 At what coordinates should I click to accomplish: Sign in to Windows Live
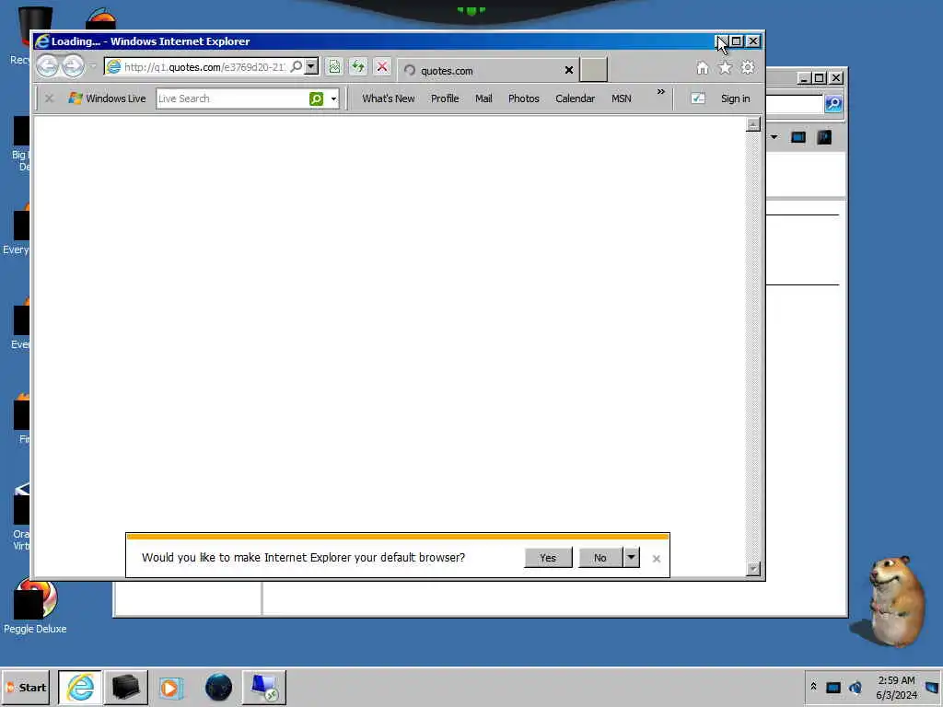click(x=735, y=99)
